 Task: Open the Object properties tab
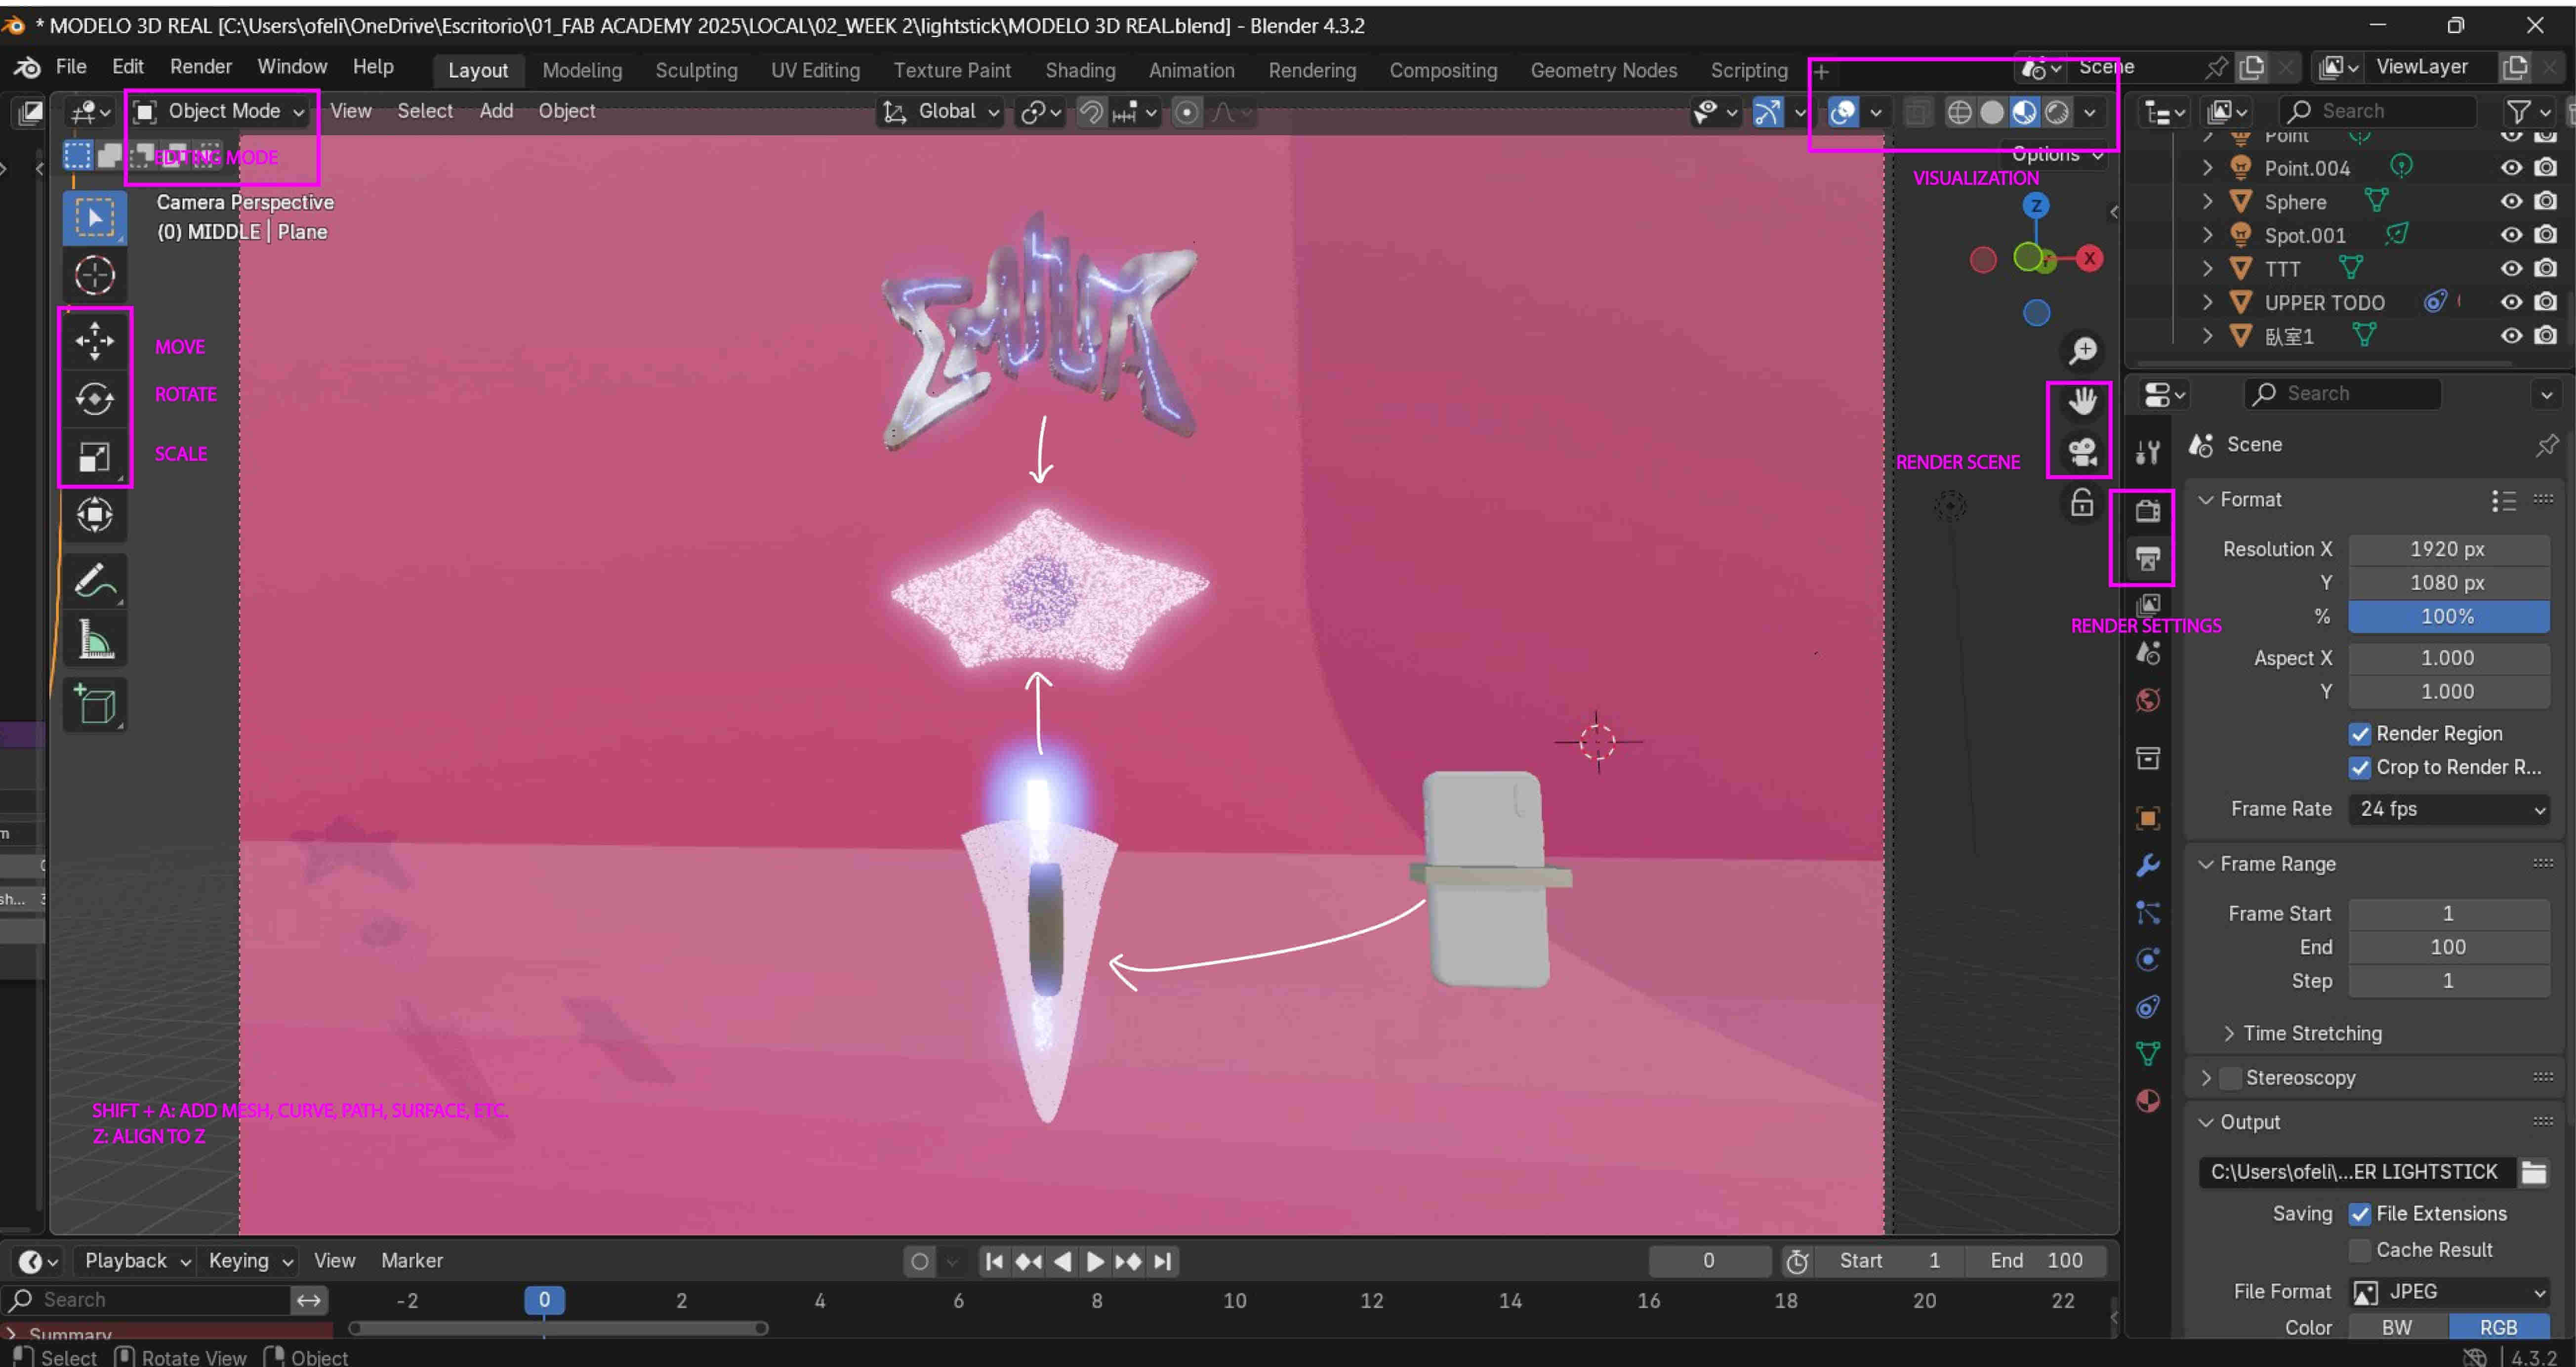(2148, 818)
